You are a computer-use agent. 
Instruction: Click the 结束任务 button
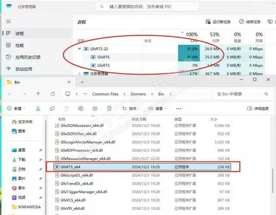coord(250,22)
